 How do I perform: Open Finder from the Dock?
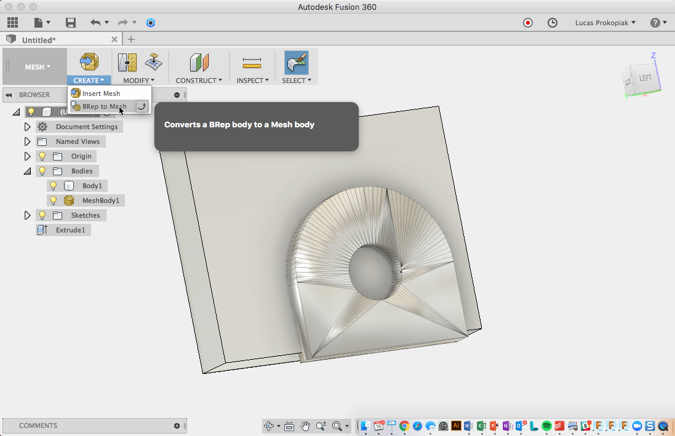[365, 426]
